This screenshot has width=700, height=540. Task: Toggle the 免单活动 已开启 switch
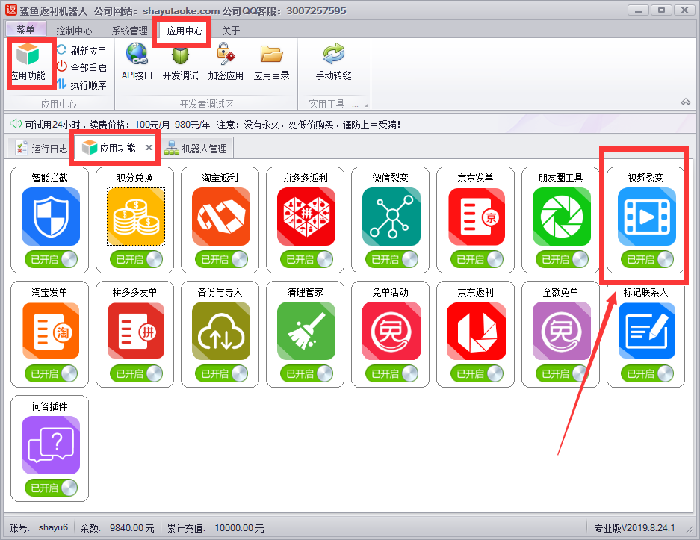click(x=391, y=373)
